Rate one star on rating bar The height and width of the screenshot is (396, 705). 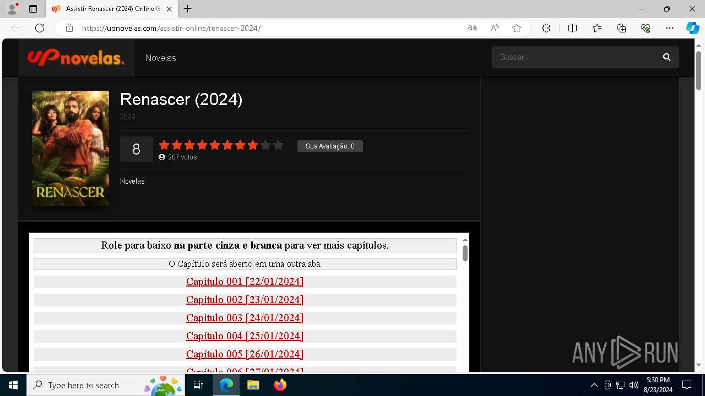(x=164, y=145)
